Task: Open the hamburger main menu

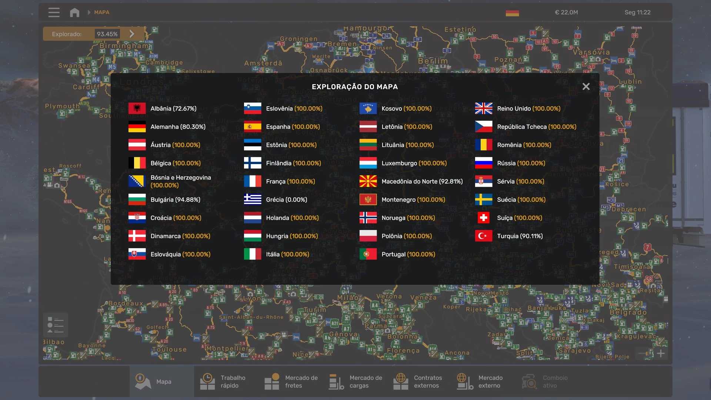Action: click(54, 12)
